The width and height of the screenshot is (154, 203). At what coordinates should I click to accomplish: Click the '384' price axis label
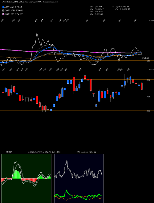click(x=148, y=80)
